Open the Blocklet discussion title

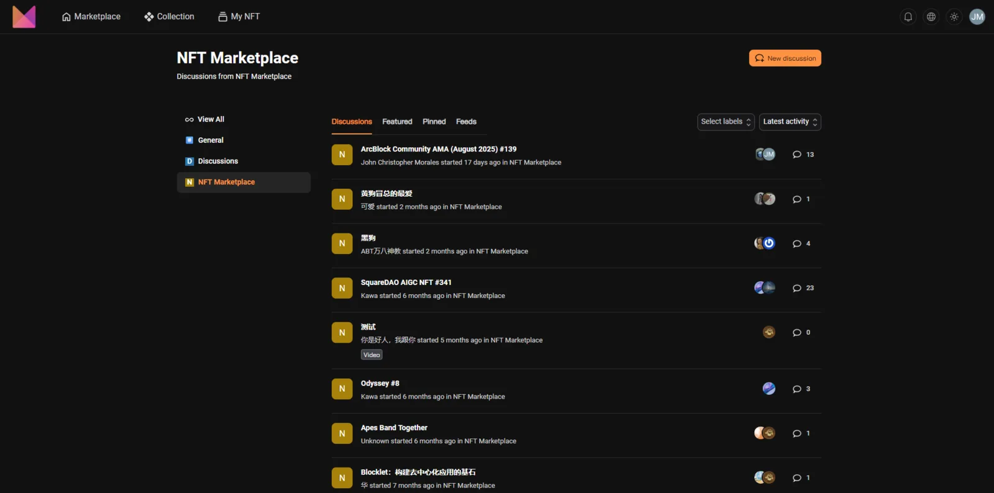[418, 473]
